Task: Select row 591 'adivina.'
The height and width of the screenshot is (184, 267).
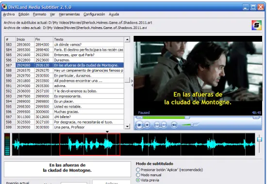Action: (x=64, y=86)
